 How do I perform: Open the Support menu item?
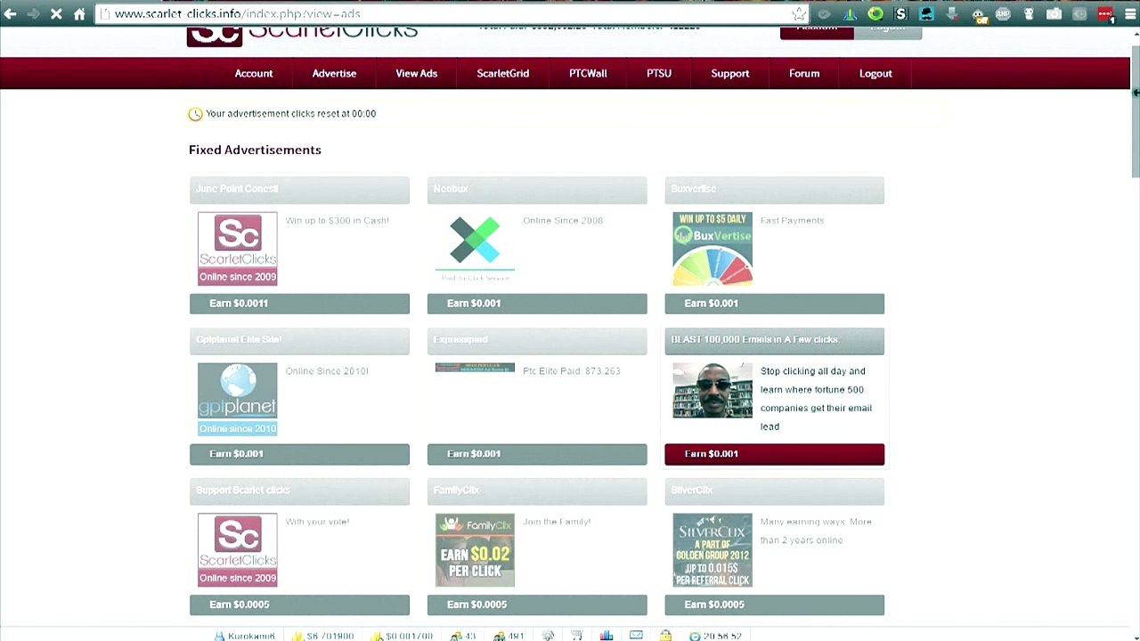[x=730, y=74]
